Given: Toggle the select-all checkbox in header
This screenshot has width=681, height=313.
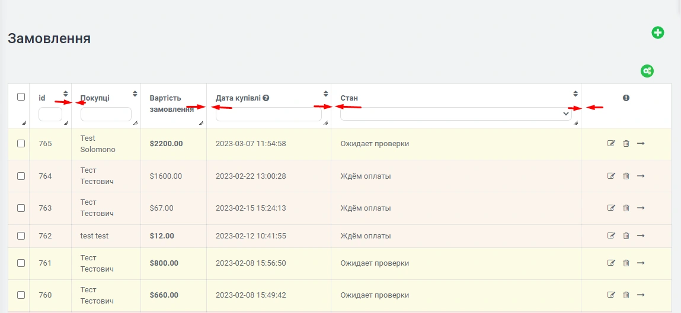Looking at the screenshot, I should pyautogui.click(x=21, y=97).
